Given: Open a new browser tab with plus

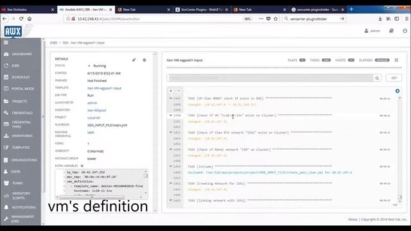Looking at the screenshot, I should tap(351, 10).
